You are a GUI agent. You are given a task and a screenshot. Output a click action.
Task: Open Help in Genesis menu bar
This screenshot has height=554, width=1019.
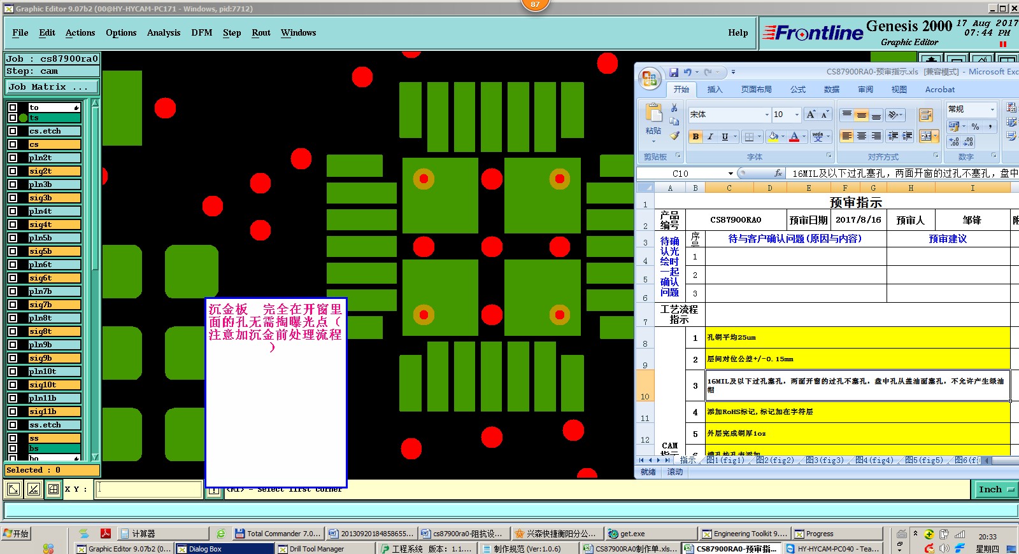(738, 32)
